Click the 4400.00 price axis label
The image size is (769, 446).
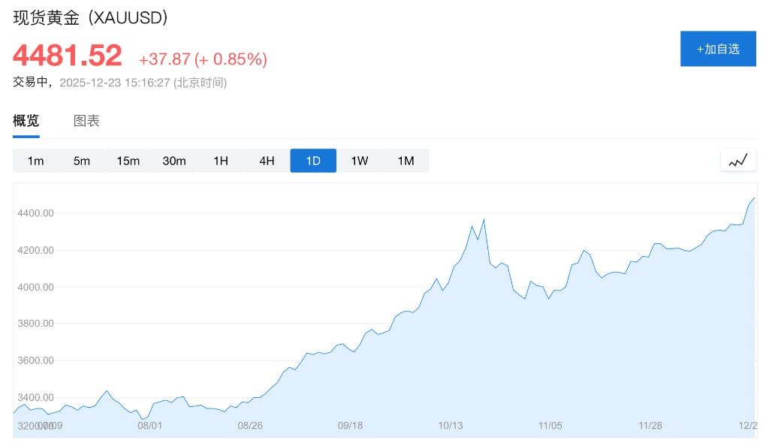[36, 213]
